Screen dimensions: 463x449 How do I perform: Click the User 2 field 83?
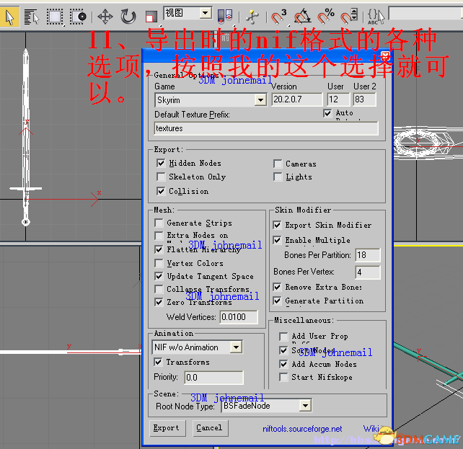pyautogui.click(x=365, y=99)
